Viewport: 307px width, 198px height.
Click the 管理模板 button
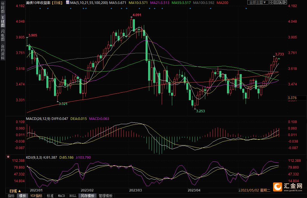point(105,196)
